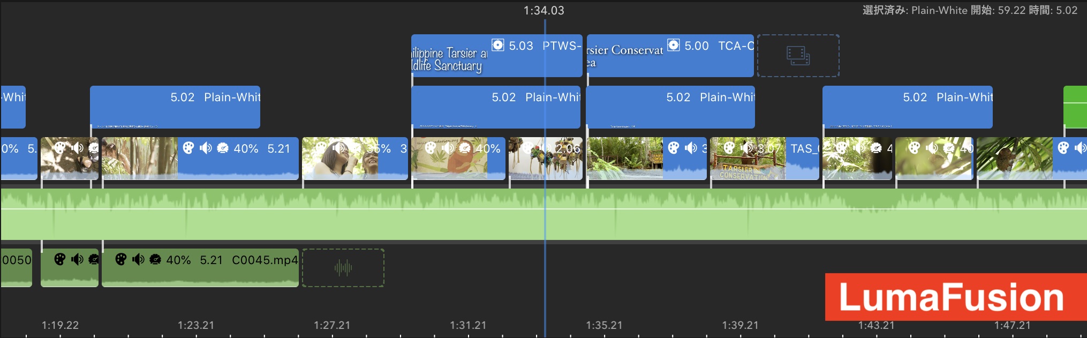Click the palette icon on the C0045.mp4 audio clip
Image resolution: width=1087 pixels, height=338 pixels.
click(121, 259)
